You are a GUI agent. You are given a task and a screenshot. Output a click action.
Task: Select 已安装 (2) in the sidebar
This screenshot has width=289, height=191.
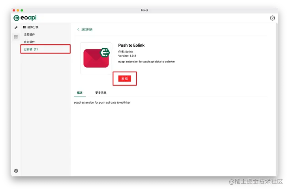click(x=45, y=49)
